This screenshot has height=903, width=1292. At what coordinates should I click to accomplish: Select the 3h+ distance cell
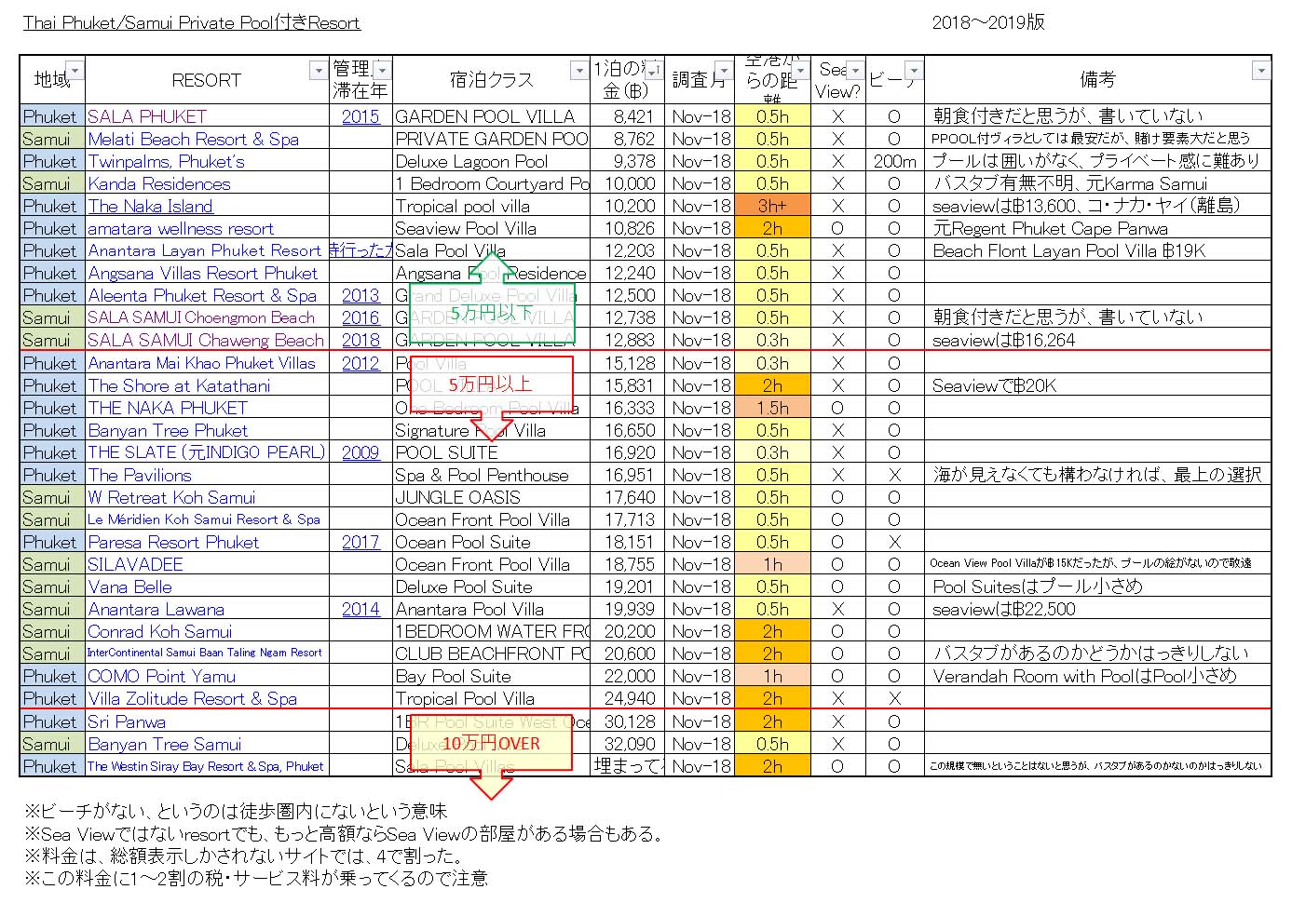click(x=772, y=206)
